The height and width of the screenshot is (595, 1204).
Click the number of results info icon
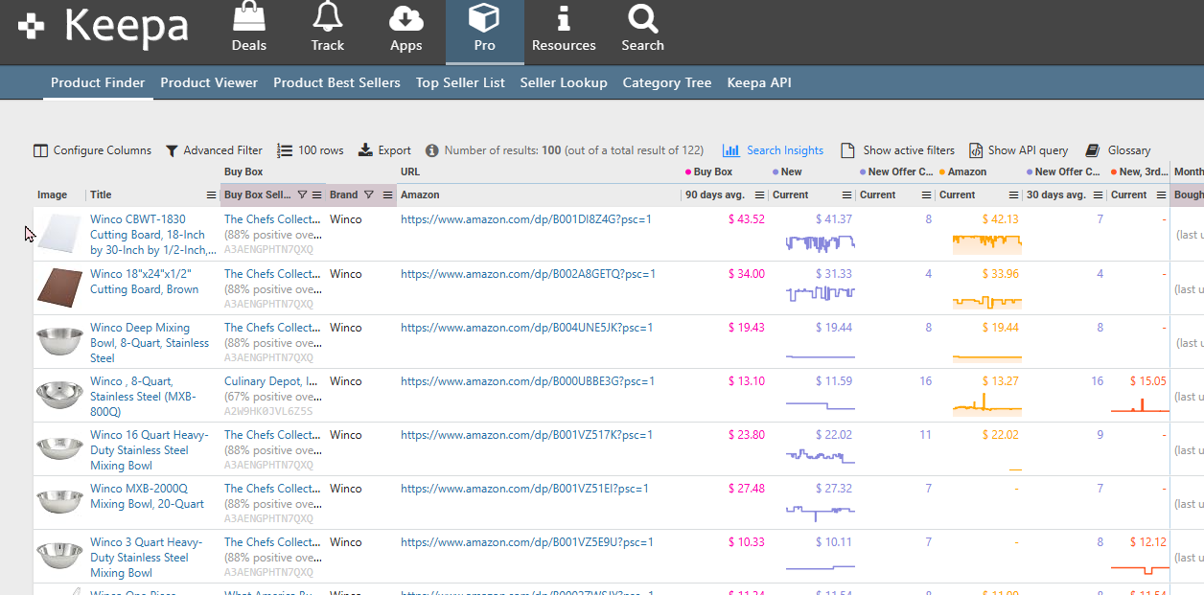click(x=432, y=150)
